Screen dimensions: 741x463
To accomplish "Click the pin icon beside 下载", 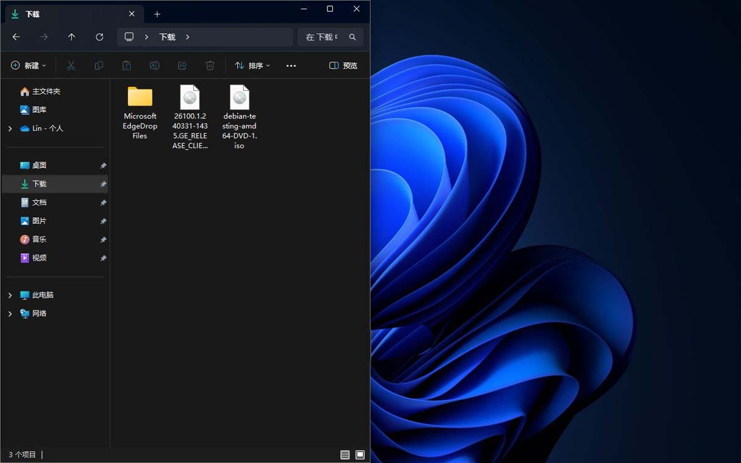I will [103, 184].
